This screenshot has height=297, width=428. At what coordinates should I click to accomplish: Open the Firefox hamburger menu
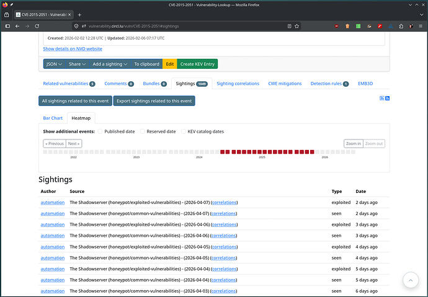point(420,25)
